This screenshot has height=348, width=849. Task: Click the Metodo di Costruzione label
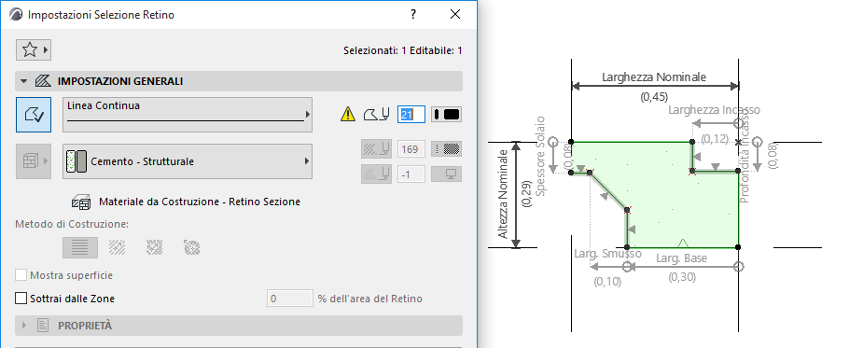click(72, 224)
